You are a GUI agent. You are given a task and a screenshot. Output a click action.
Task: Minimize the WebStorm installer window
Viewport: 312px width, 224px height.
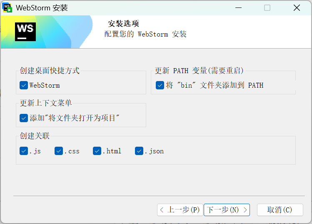[238, 8]
